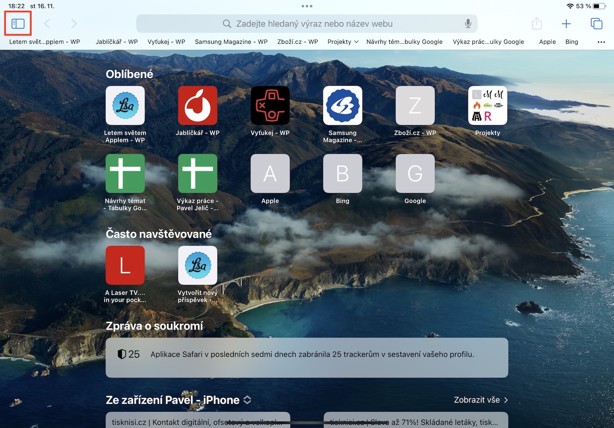Open the Projekty folder icon
This screenshot has width=614, height=428.
click(x=487, y=105)
